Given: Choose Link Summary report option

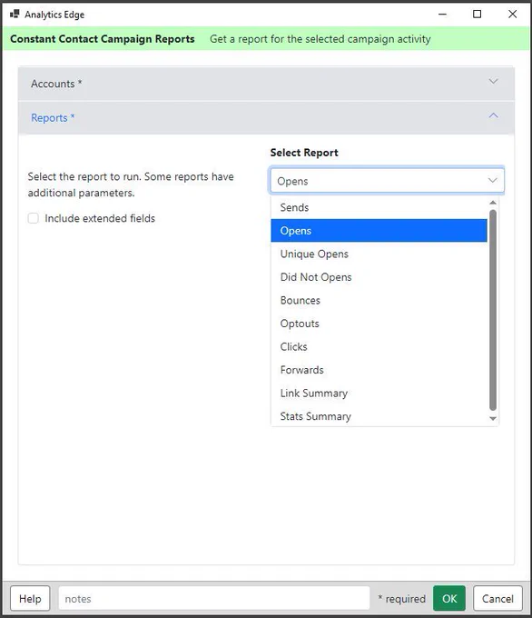Looking at the screenshot, I should coord(379,394).
